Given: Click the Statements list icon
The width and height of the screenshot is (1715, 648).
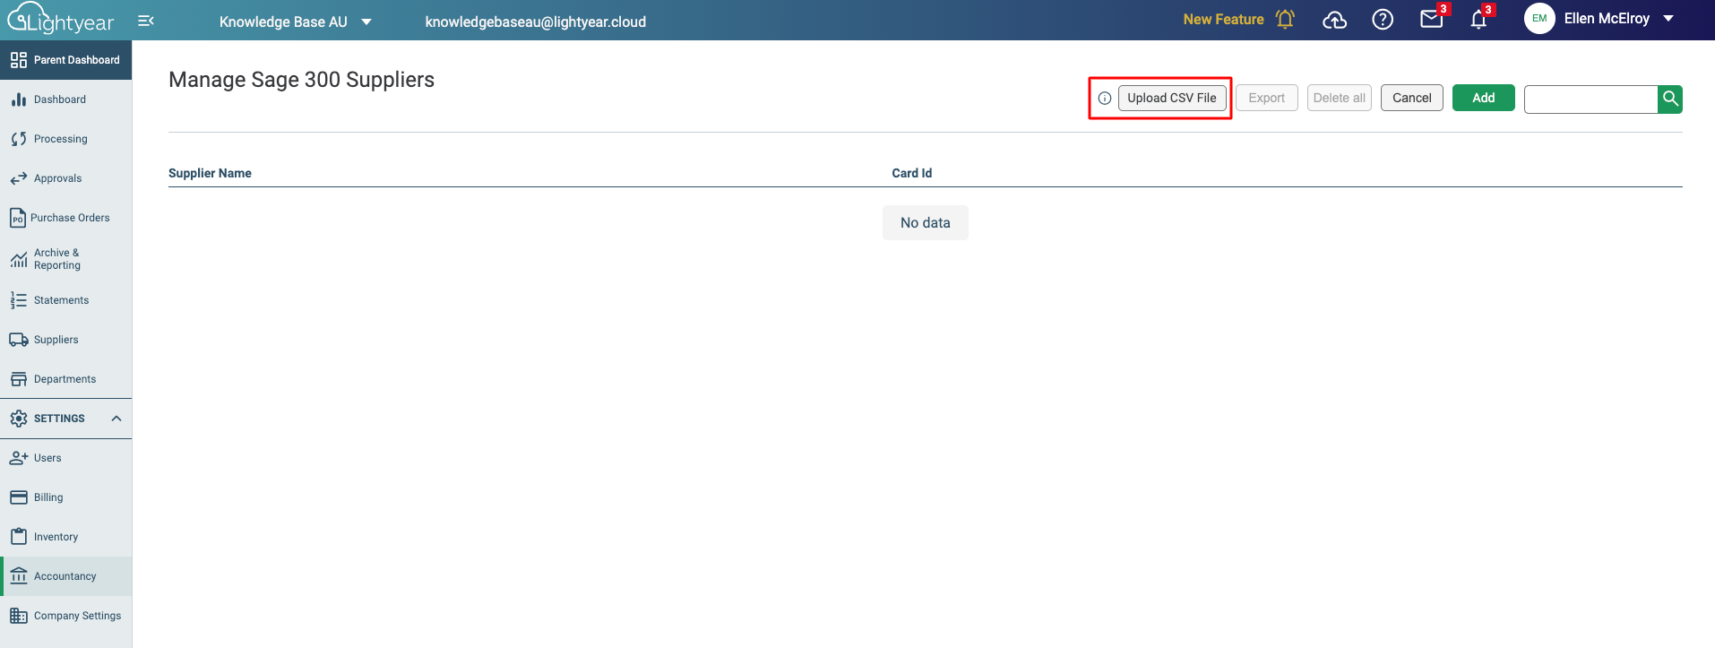Looking at the screenshot, I should click(x=19, y=300).
